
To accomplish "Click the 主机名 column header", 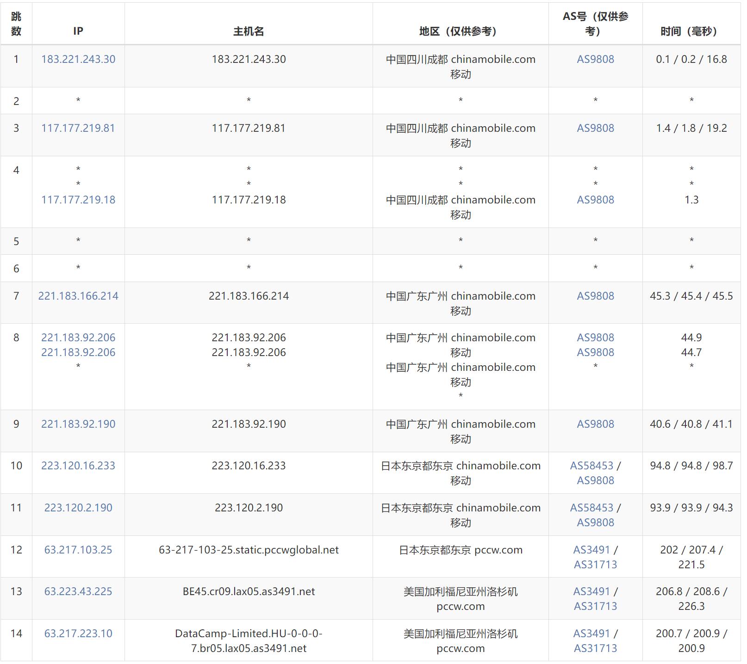I will coord(249,24).
